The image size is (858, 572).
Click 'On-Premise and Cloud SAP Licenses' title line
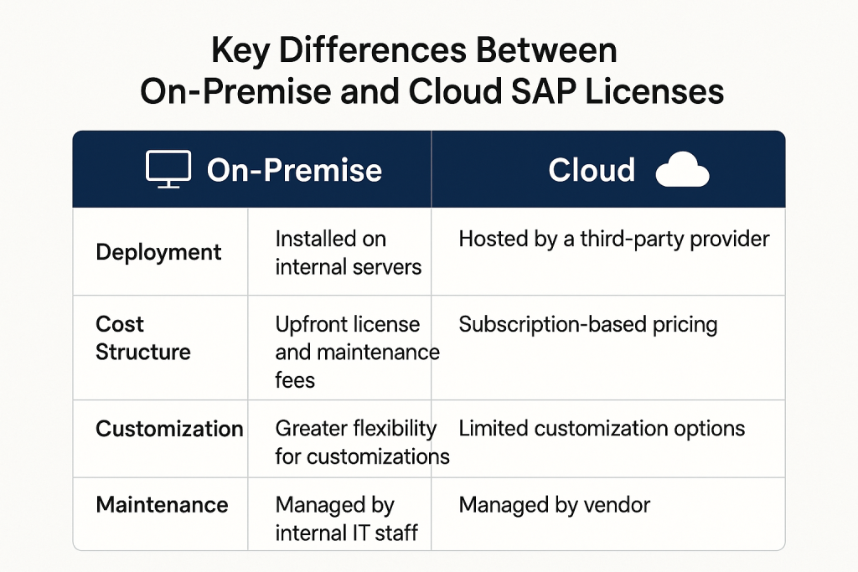point(432,90)
